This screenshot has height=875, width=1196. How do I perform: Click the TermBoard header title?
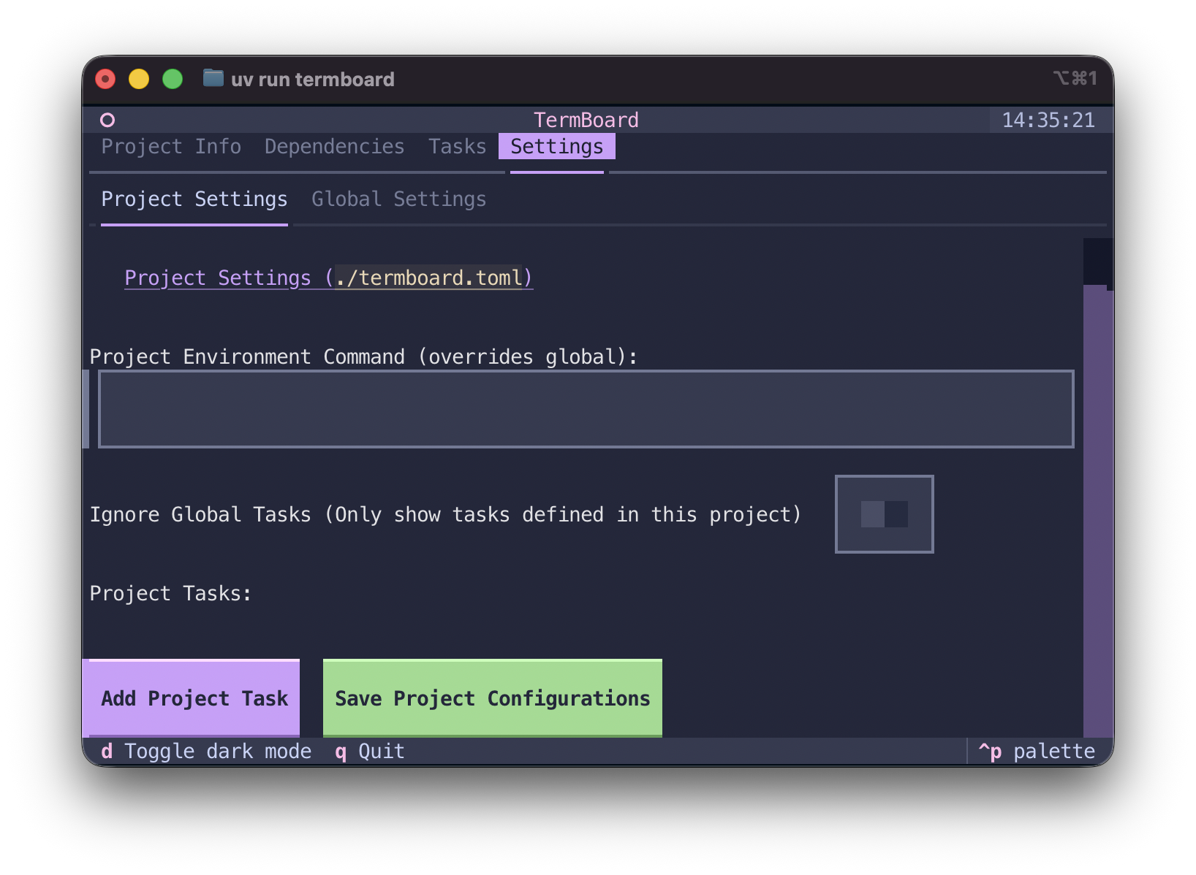pos(586,120)
